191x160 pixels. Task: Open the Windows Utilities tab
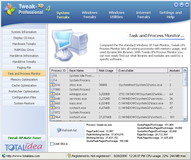click(117, 15)
